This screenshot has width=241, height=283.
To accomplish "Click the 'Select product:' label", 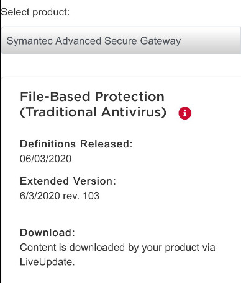I will pos(35,12).
